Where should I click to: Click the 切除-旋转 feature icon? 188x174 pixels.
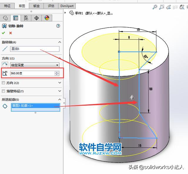click(x=4, y=26)
